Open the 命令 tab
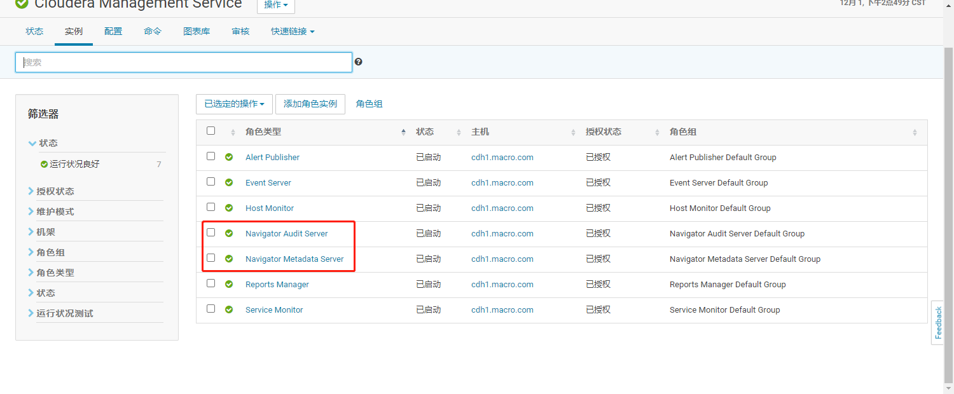 (153, 31)
